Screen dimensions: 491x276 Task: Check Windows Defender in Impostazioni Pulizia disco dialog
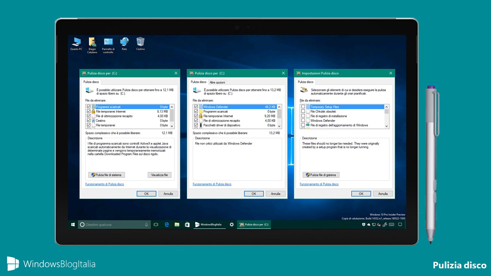coord(303,120)
